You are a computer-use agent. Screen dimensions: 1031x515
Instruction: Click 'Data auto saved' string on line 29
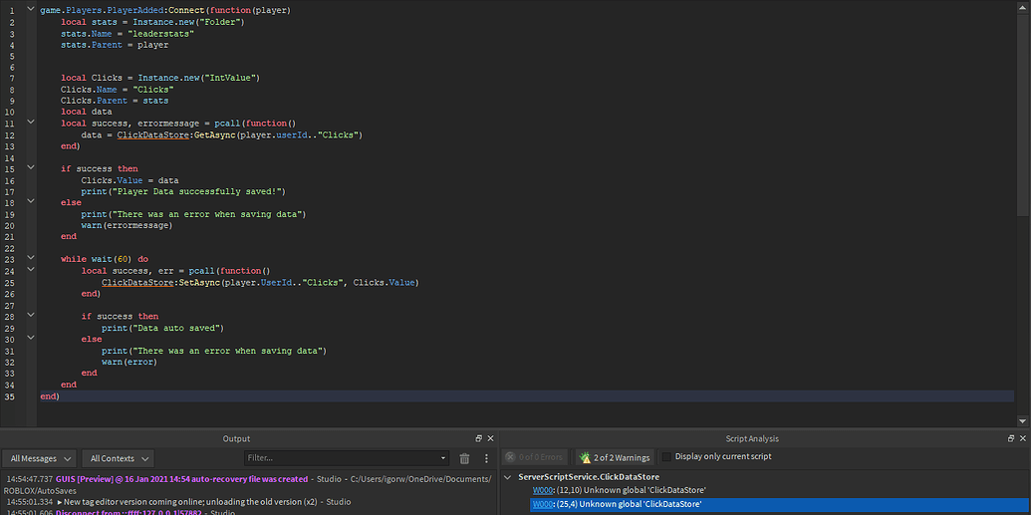click(x=177, y=328)
